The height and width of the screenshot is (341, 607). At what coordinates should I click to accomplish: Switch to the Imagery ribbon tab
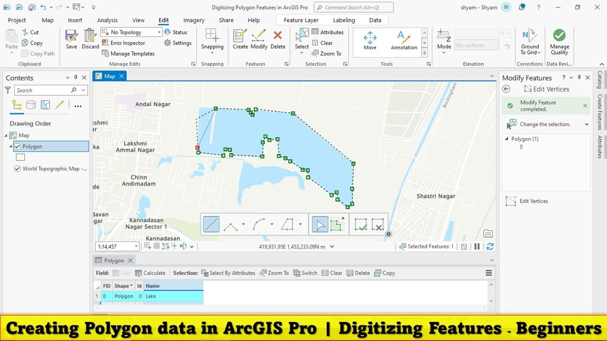click(x=194, y=20)
